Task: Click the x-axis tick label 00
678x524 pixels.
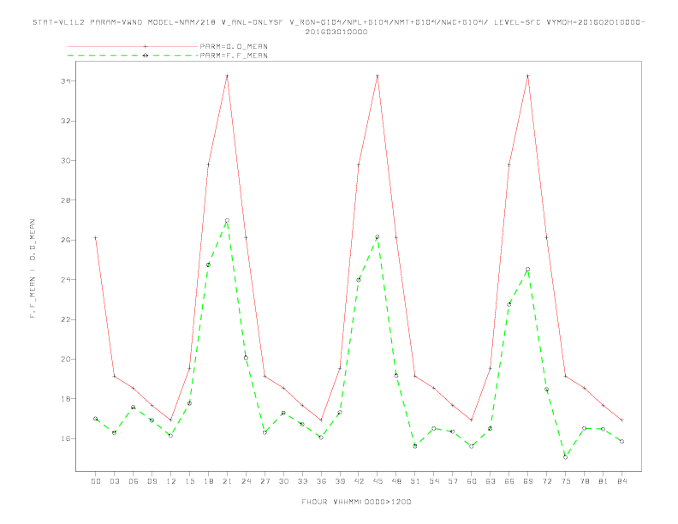Action: (96, 481)
